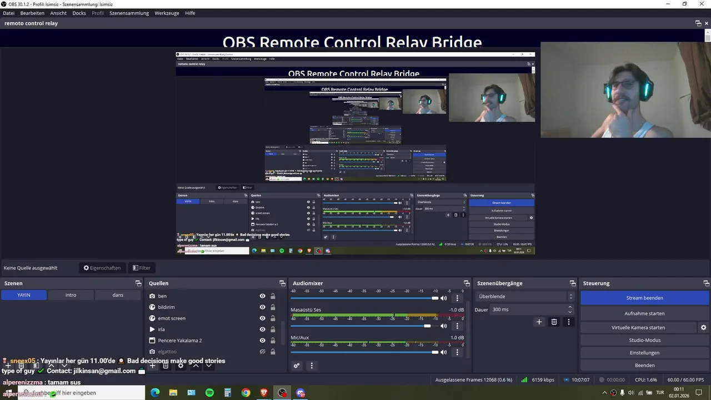Image resolution: width=711 pixels, height=400 pixels.
Task: Start recording with Aufnahme starten
Action: pyautogui.click(x=644, y=313)
